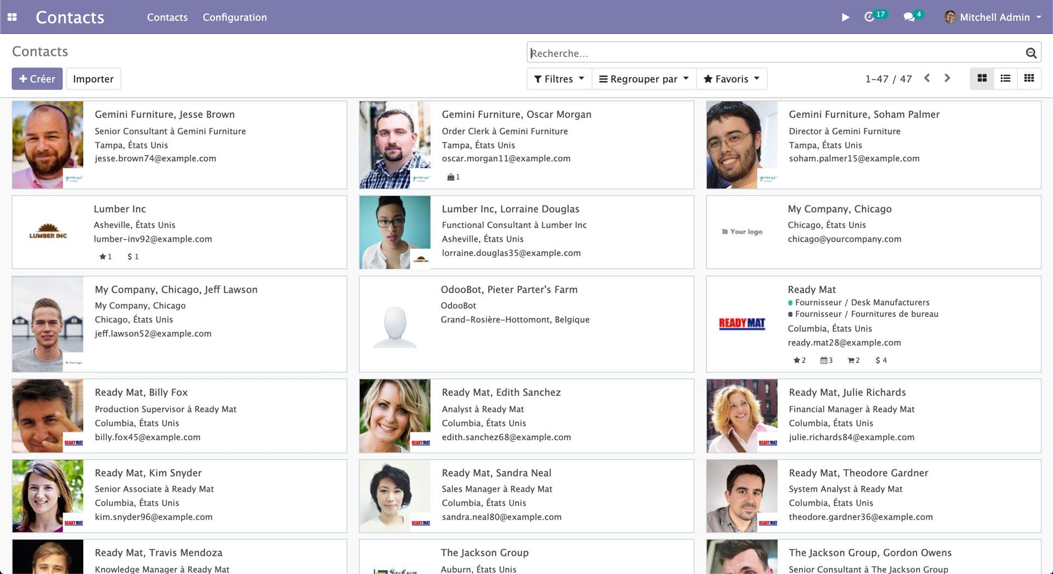1053x574 pixels.
Task: Click the green Fournisseur tag dot on Ready Mat
Action: pos(790,302)
